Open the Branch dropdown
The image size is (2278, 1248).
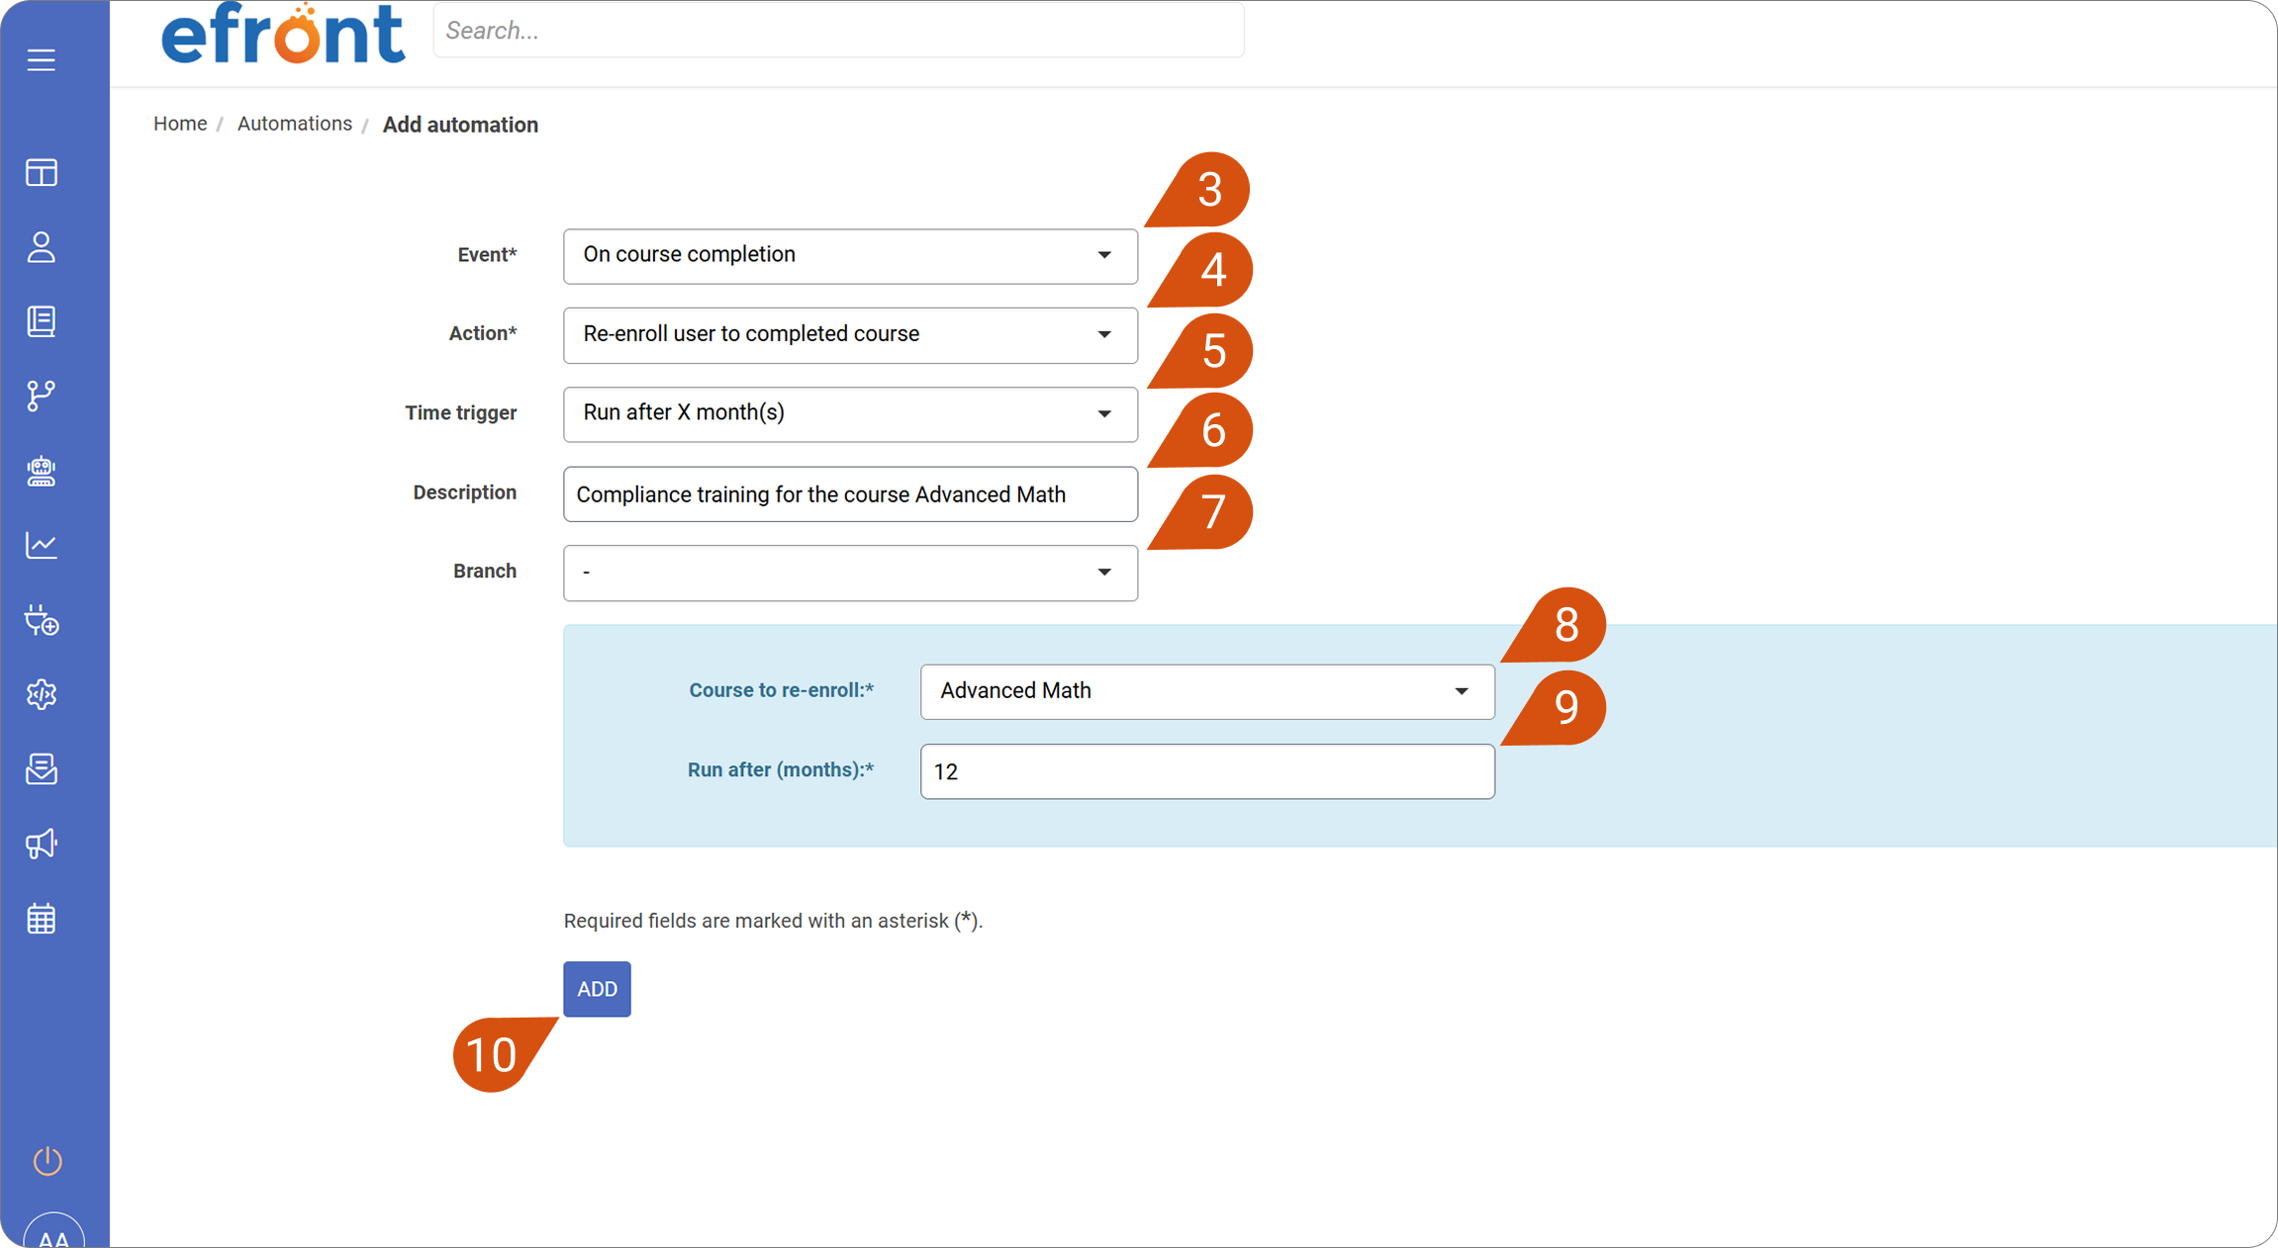[850, 573]
